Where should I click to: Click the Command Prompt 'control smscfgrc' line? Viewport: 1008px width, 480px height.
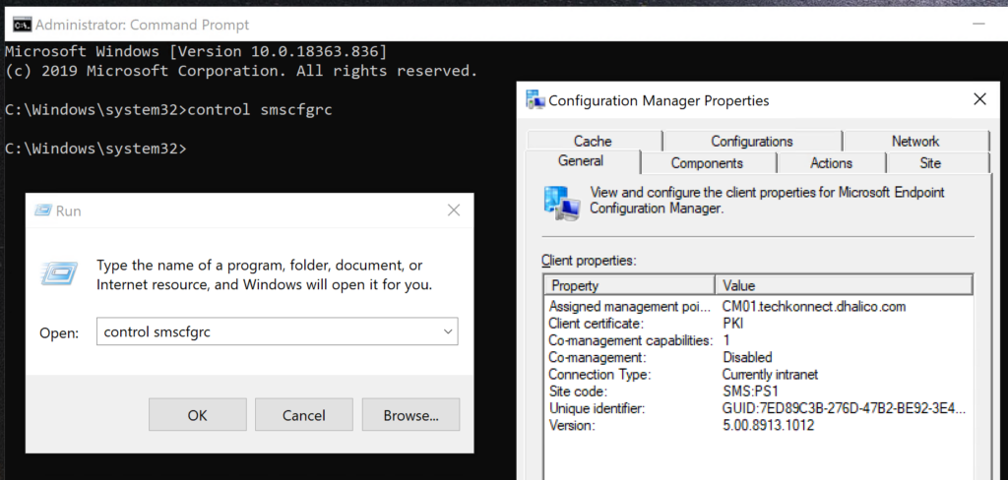pos(168,109)
